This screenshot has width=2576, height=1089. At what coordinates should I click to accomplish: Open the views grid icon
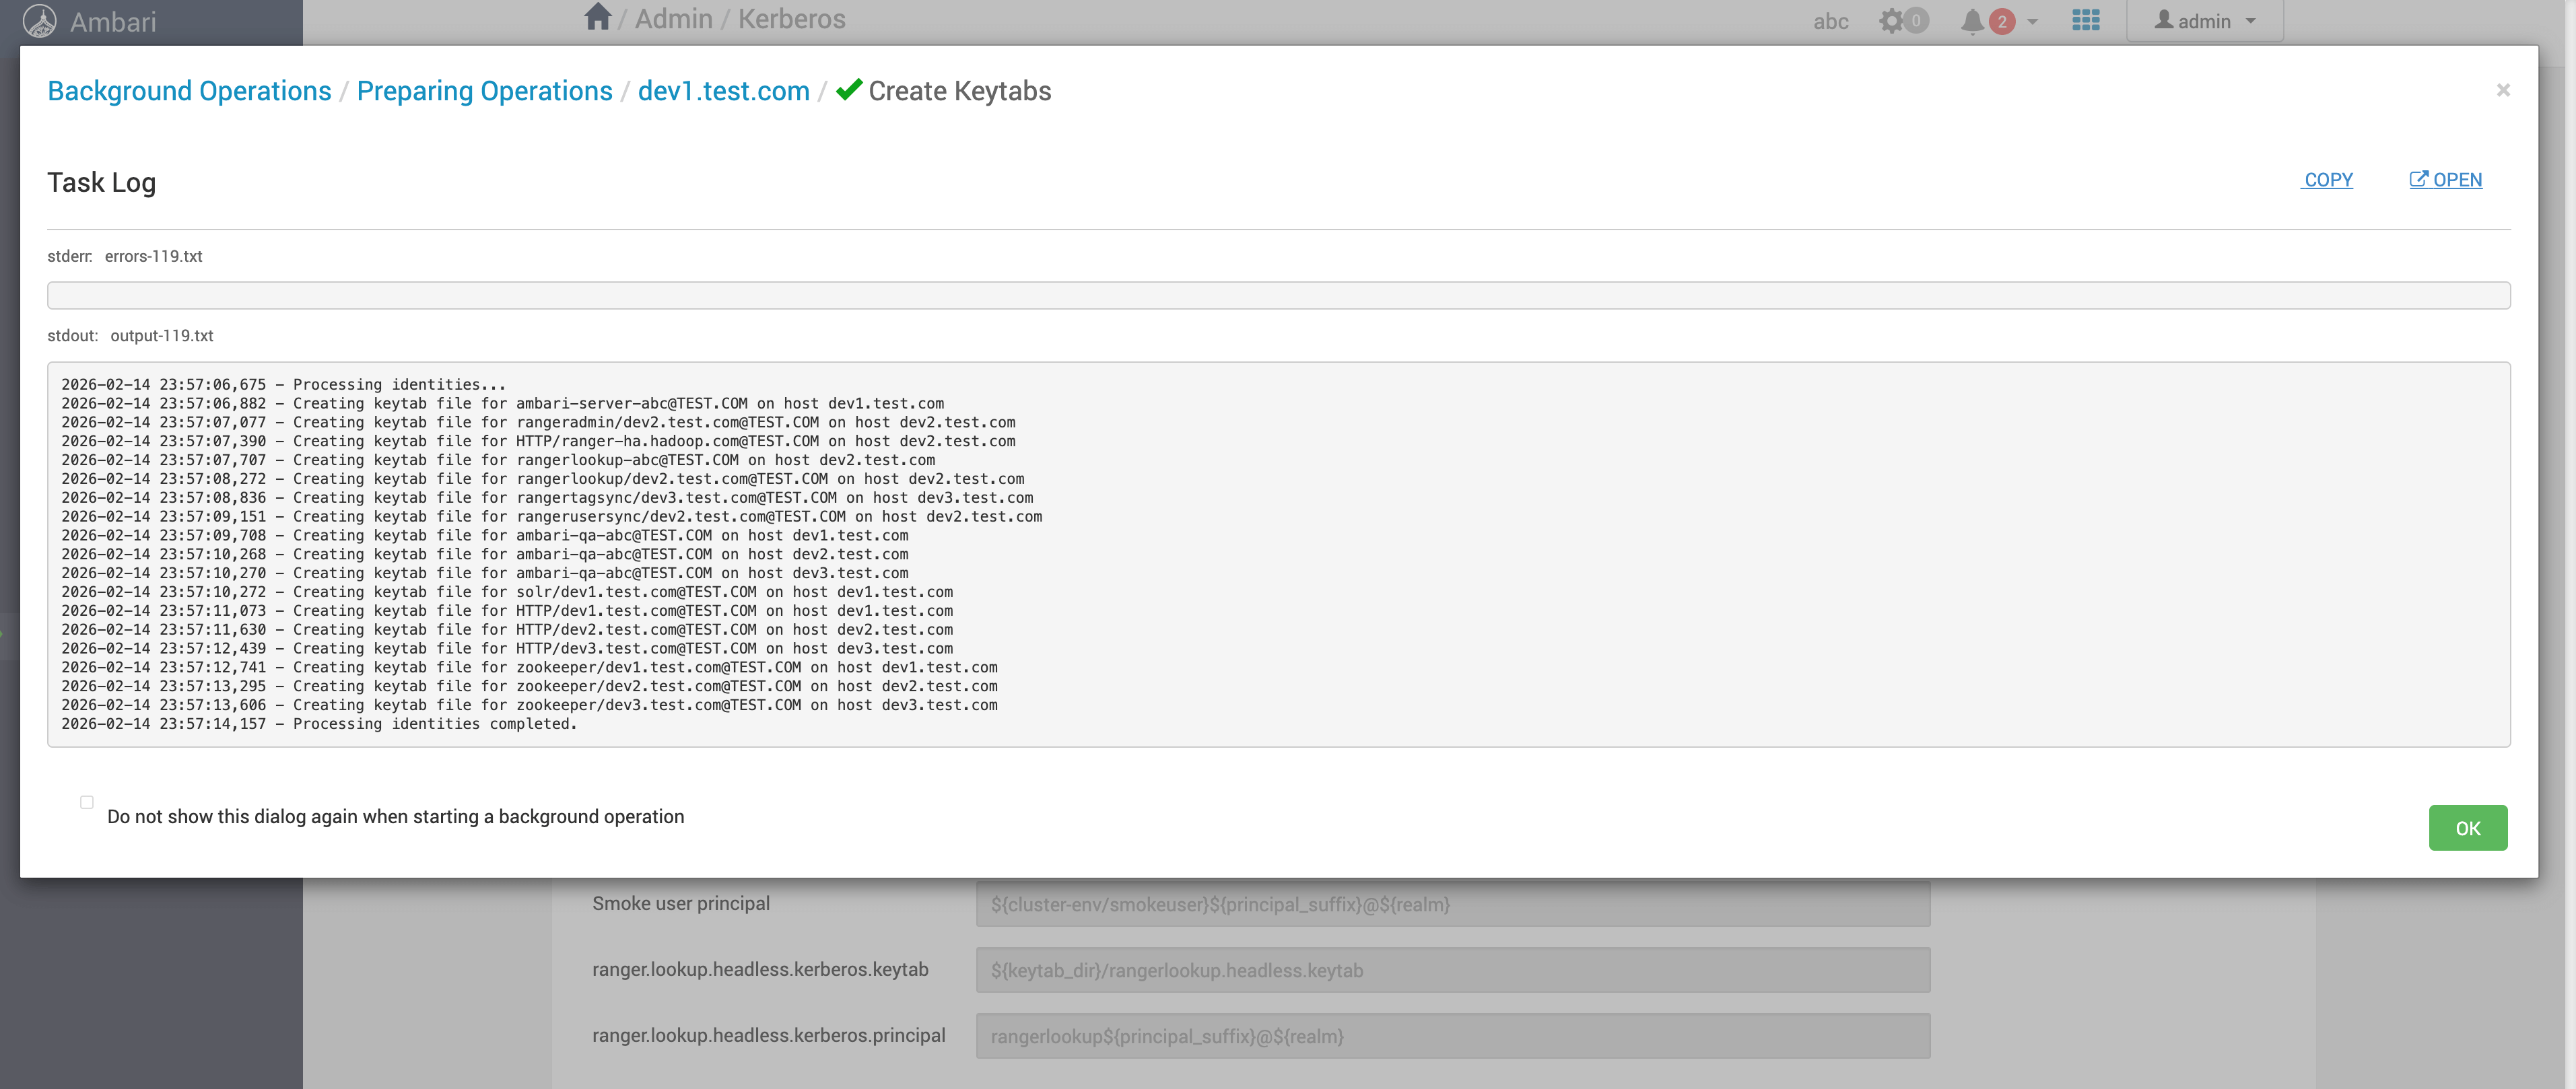click(2085, 20)
